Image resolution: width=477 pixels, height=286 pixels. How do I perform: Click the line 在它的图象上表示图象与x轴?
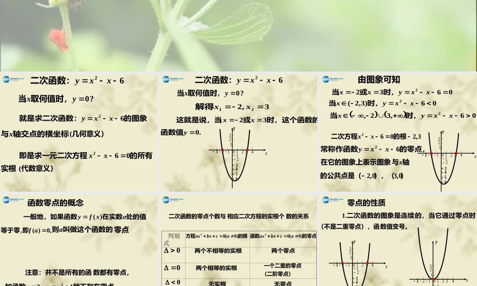coord(365,162)
